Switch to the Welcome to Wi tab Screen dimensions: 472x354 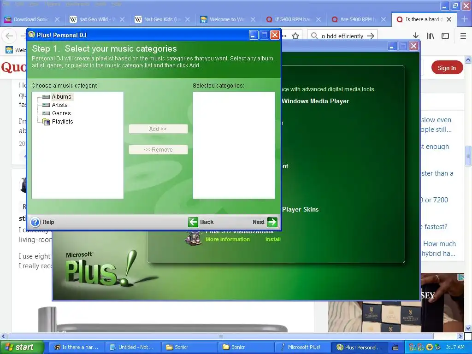coord(228,19)
